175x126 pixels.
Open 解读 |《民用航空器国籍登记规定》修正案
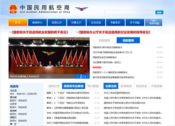68,108
